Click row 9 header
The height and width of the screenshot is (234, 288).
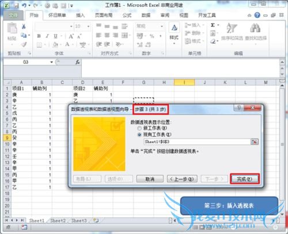(7, 138)
